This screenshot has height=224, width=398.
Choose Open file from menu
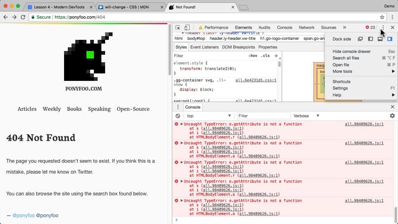[x=361, y=65]
